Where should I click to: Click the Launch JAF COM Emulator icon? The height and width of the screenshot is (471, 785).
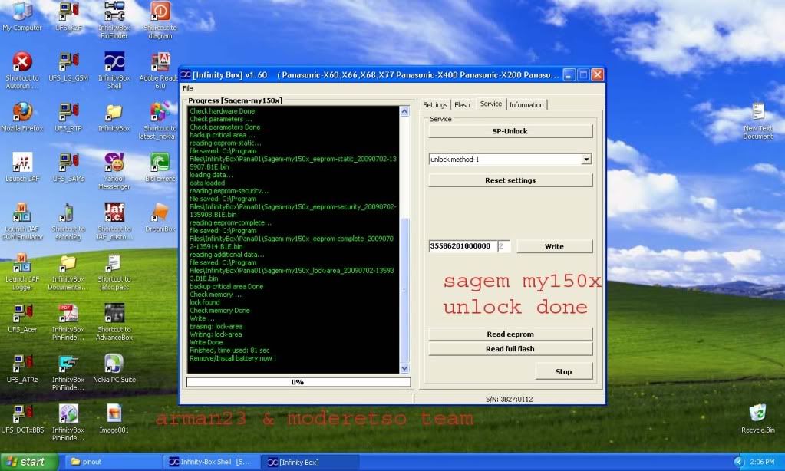pyautogui.click(x=22, y=221)
